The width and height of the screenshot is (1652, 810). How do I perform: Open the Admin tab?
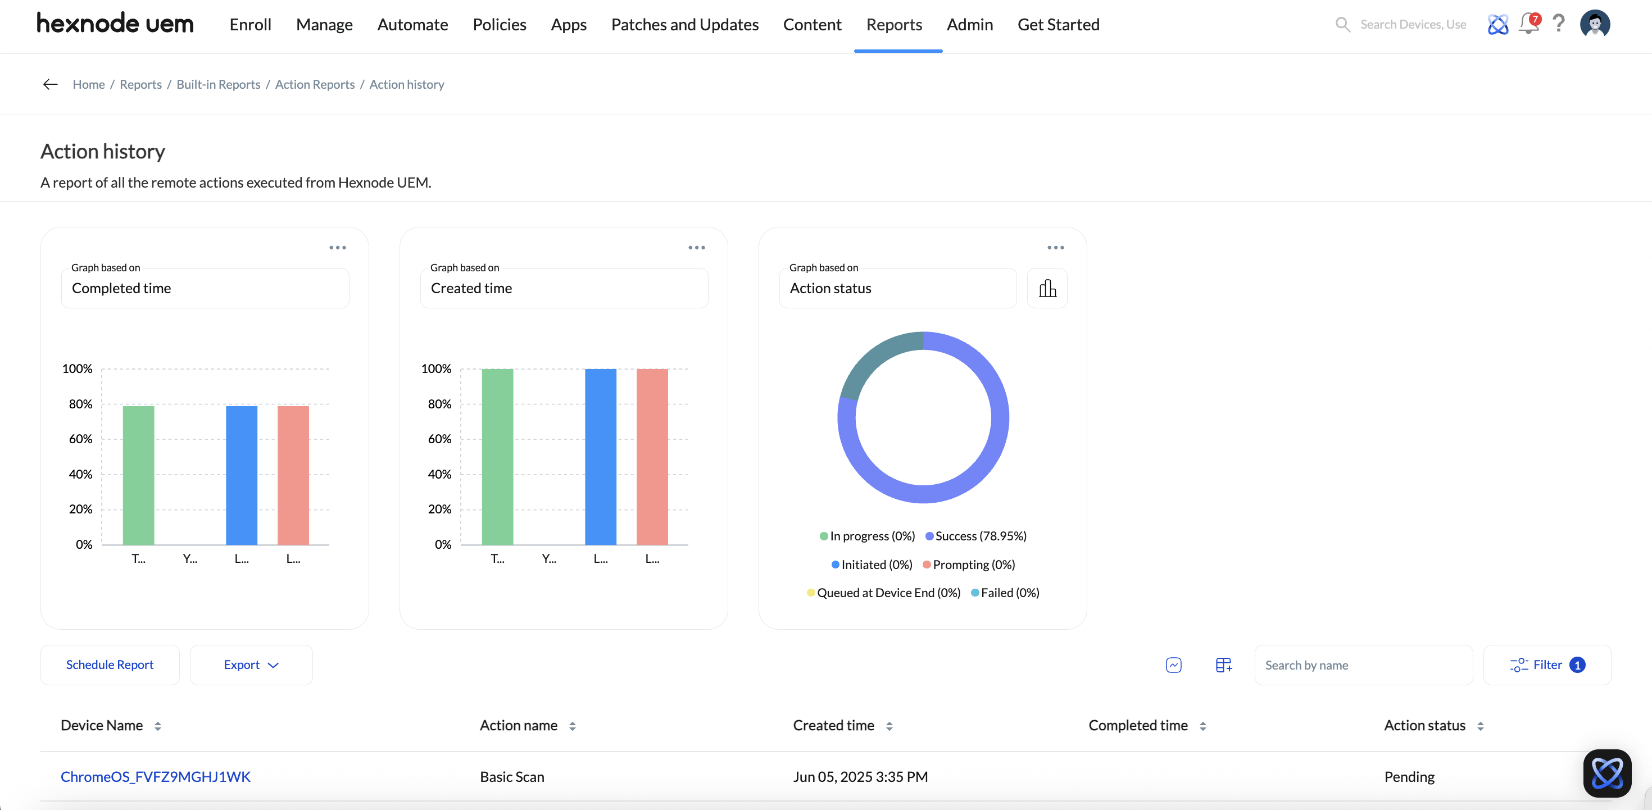[970, 24]
